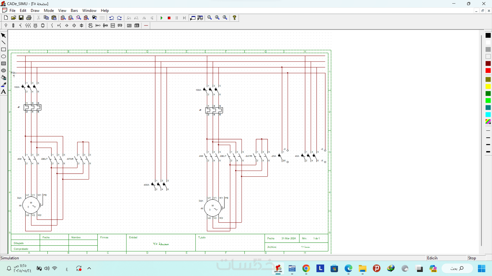Viewport: 492px width, 276px height.
Task: Select the ellipse outline drawing tool
Action: [4, 56]
